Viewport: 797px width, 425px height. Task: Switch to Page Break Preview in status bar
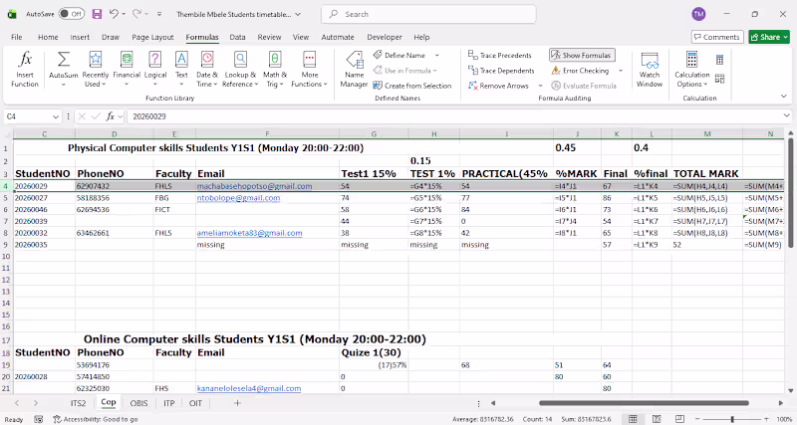(680, 419)
